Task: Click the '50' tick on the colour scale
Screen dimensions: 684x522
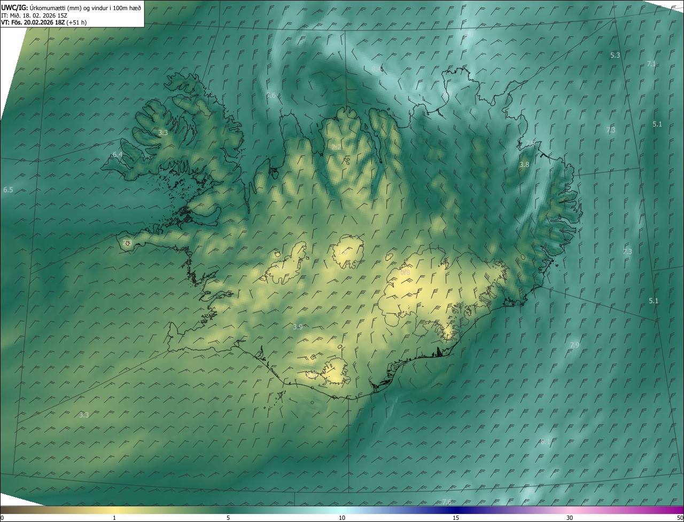Action: tap(680, 518)
